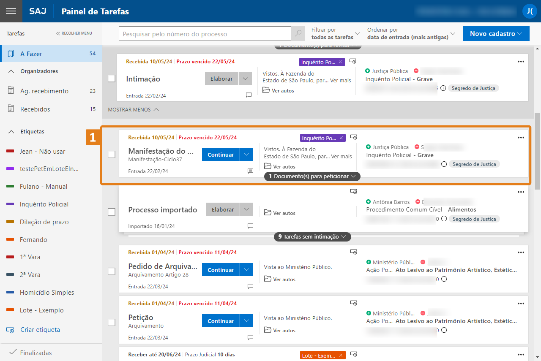
Task: Select the Processo importado checkbox
Action: 112,212
